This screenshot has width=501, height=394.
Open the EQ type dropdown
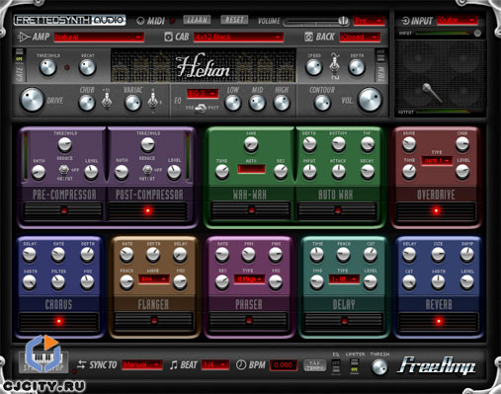(203, 94)
